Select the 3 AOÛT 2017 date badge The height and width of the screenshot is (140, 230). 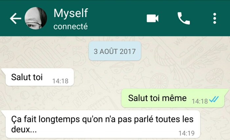tap(115, 51)
